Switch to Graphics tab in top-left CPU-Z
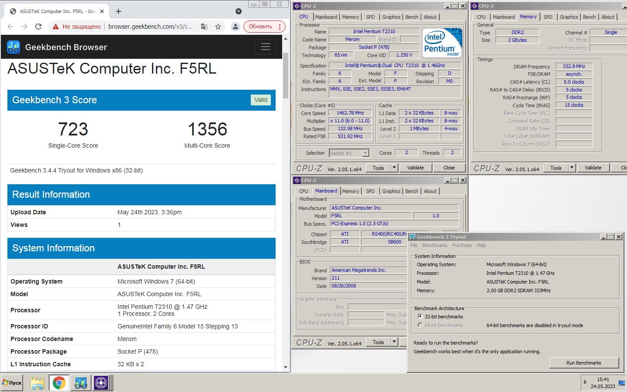 [391, 17]
